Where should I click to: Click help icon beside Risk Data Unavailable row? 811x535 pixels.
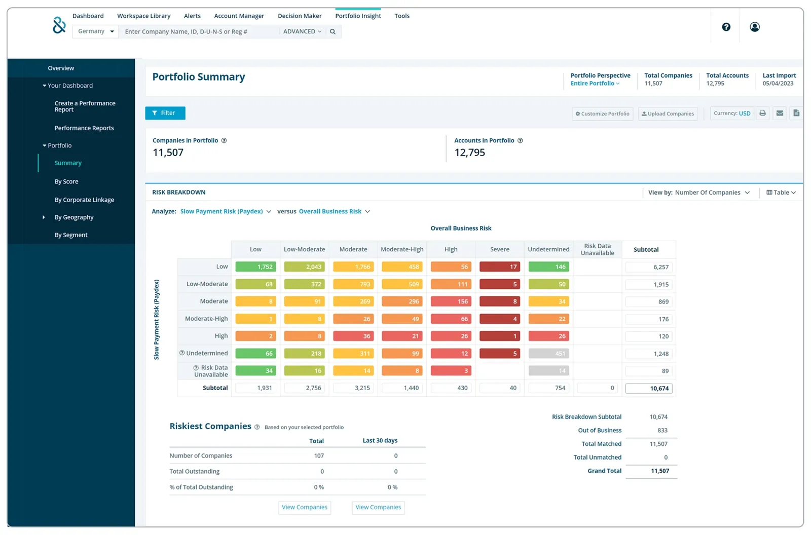point(196,368)
